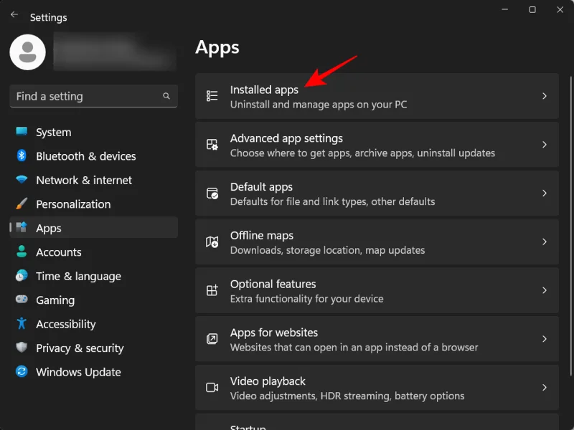Image resolution: width=574 pixels, height=430 pixels.
Task: Click the Offline maps icon
Action: tap(212, 242)
